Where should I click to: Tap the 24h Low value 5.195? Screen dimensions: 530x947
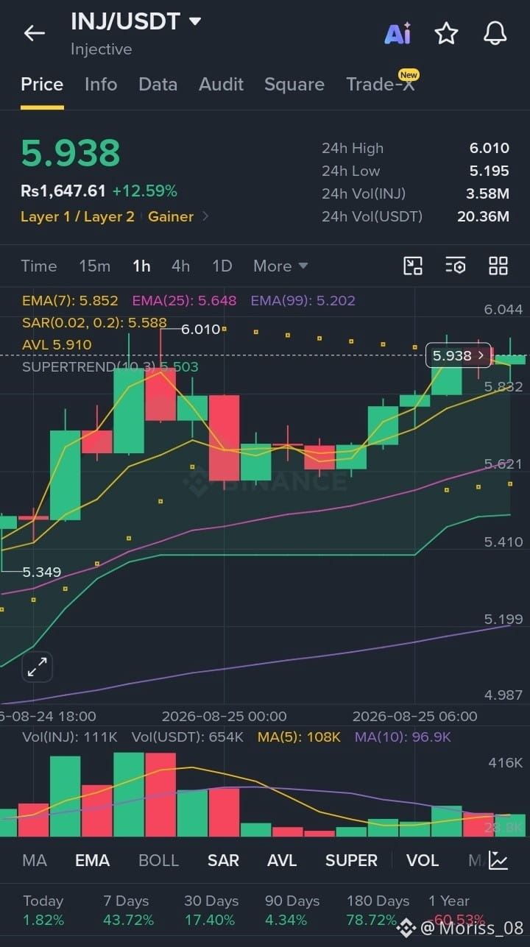point(490,171)
